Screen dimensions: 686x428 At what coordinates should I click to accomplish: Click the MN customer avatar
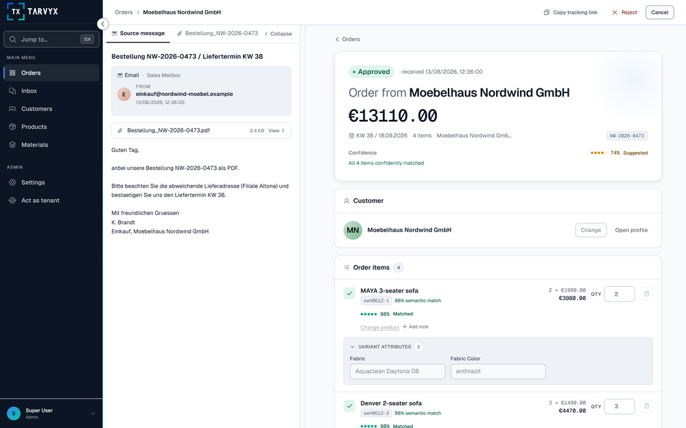[353, 230]
